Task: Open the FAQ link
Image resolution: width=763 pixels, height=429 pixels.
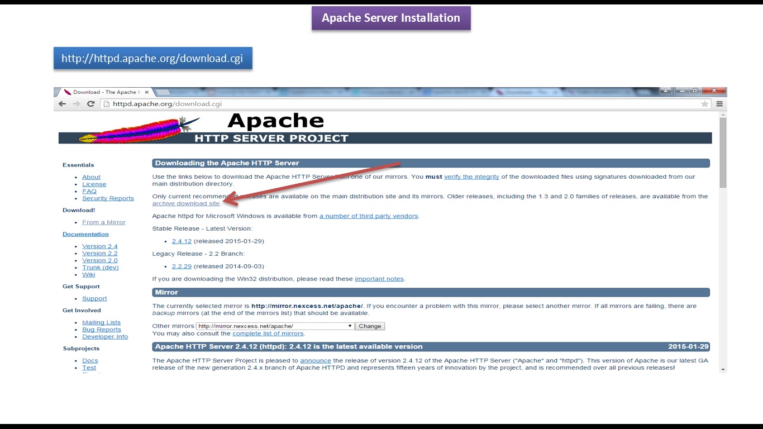Action: point(89,191)
